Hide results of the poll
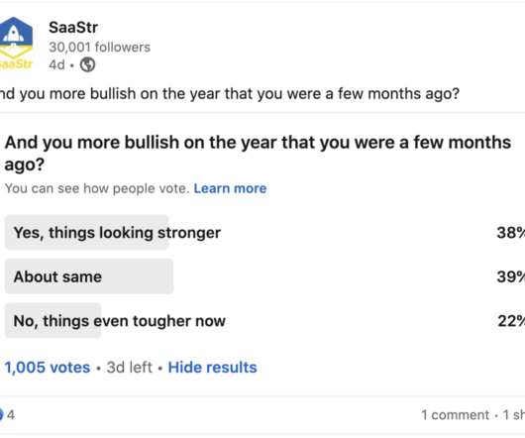Viewport: 525px width, 438px height. pos(212,368)
